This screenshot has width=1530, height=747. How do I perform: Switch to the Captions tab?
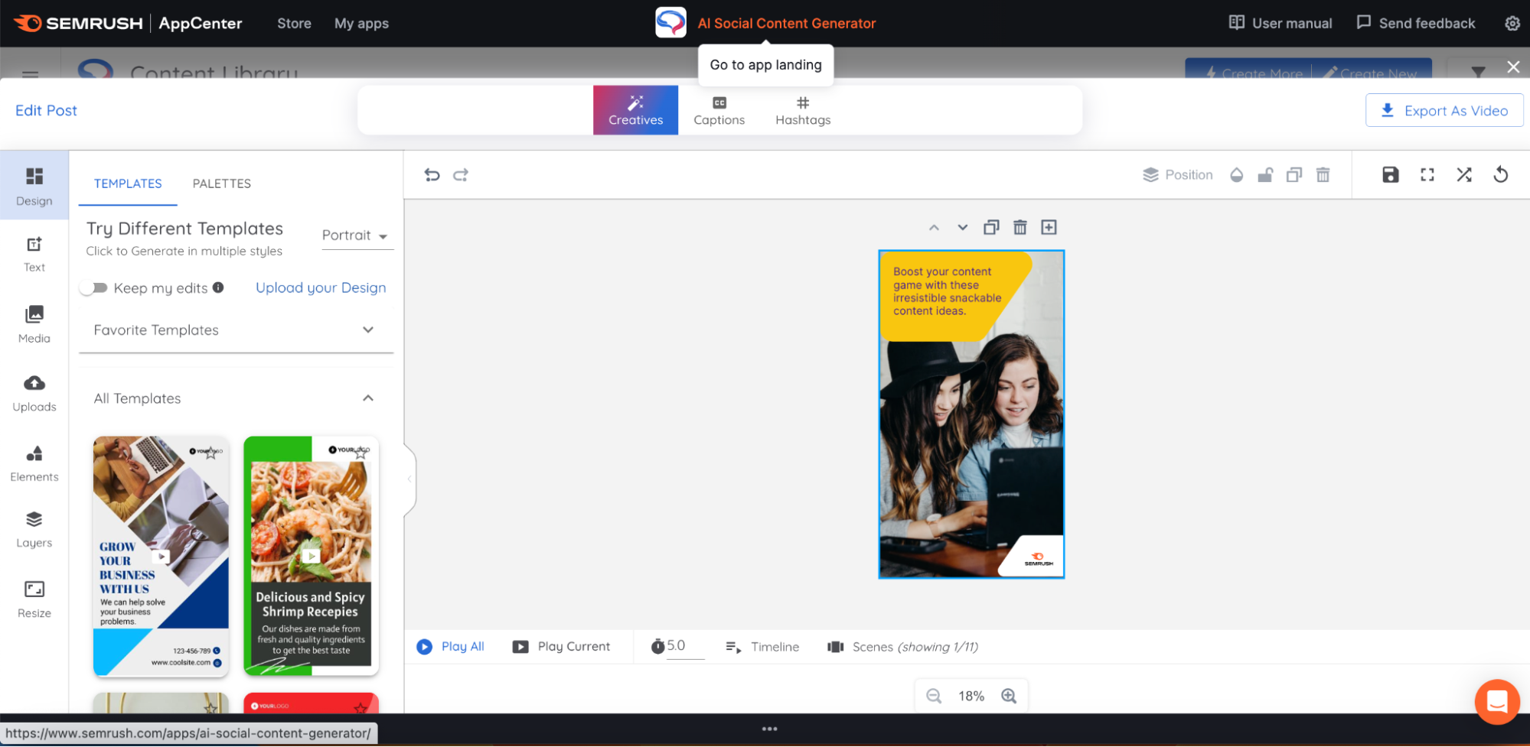719,109
